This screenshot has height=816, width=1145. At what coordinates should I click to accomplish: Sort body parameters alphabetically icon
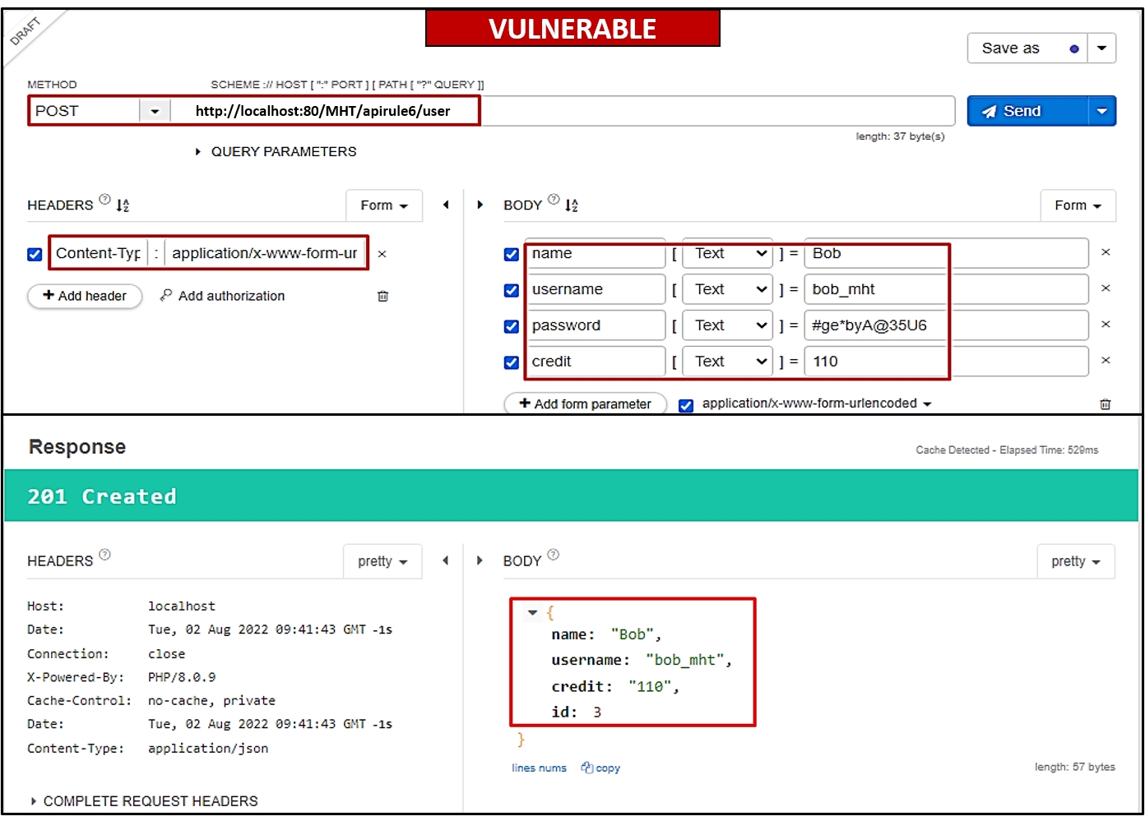tap(572, 205)
